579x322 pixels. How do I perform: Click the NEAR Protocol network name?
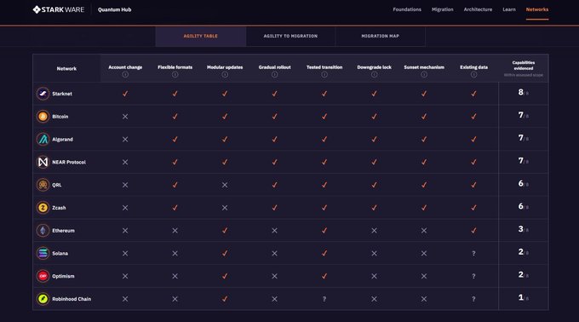tap(69, 162)
